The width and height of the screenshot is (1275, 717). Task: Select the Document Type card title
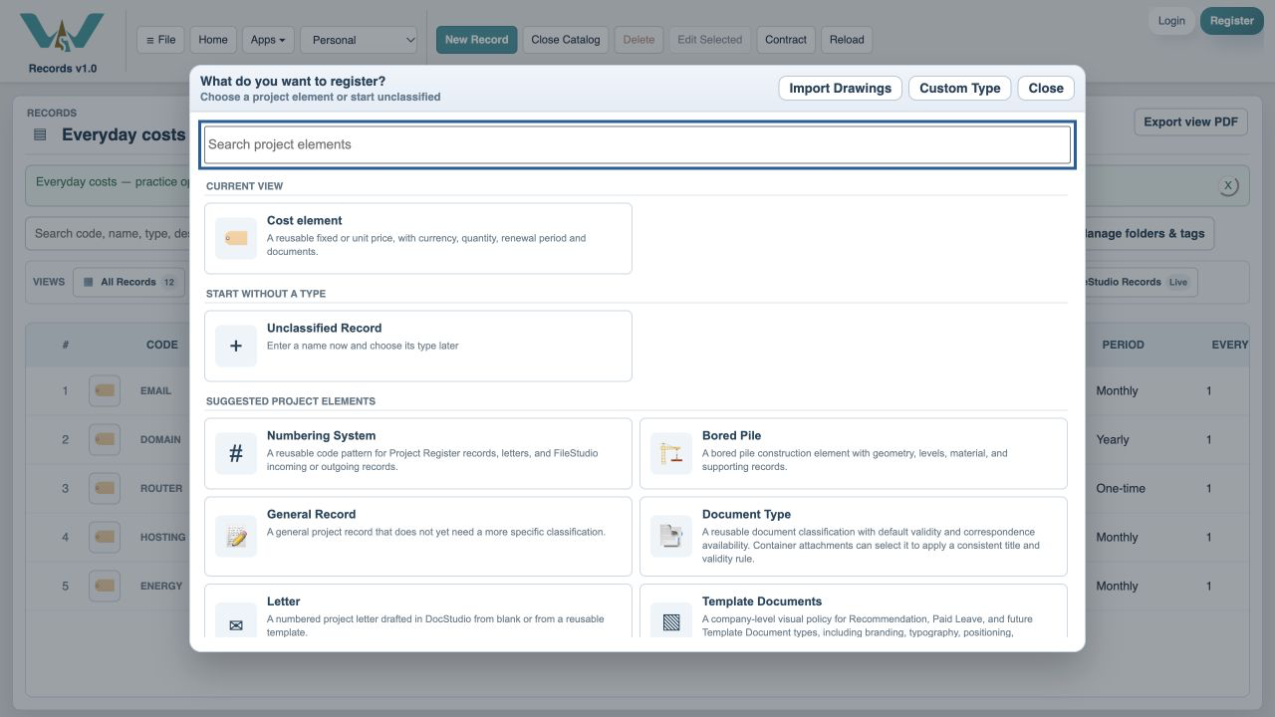746,515
